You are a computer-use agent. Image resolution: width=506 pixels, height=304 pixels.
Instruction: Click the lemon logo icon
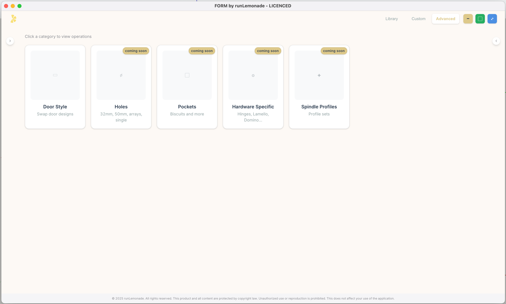pos(13,19)
